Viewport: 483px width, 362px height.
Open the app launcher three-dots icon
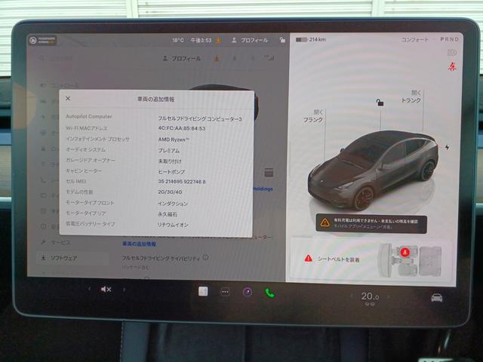(x=225, y=292)
